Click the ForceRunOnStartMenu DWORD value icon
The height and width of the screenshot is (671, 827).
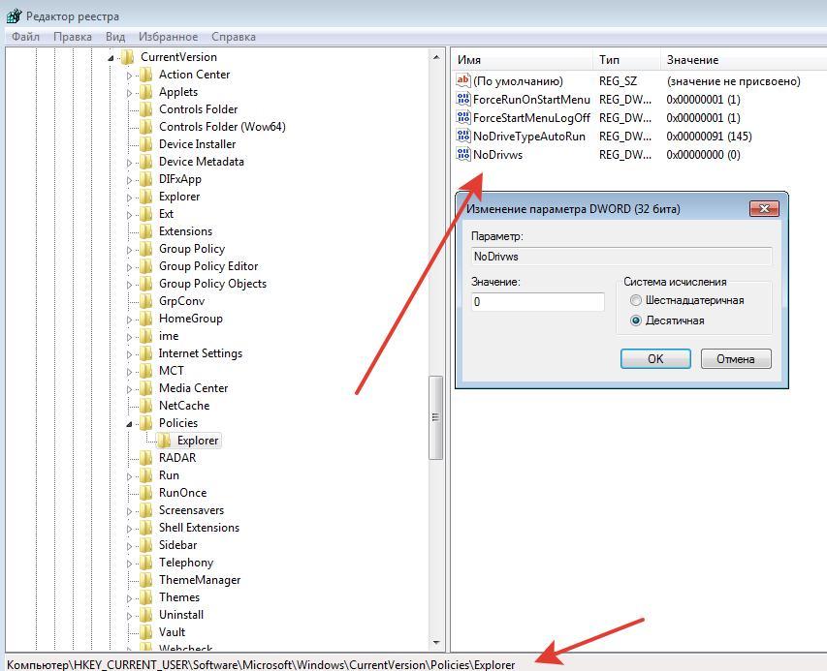463,99
